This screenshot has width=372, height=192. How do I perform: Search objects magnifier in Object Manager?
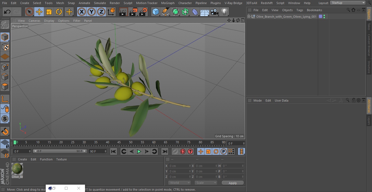tap(348, 10)
